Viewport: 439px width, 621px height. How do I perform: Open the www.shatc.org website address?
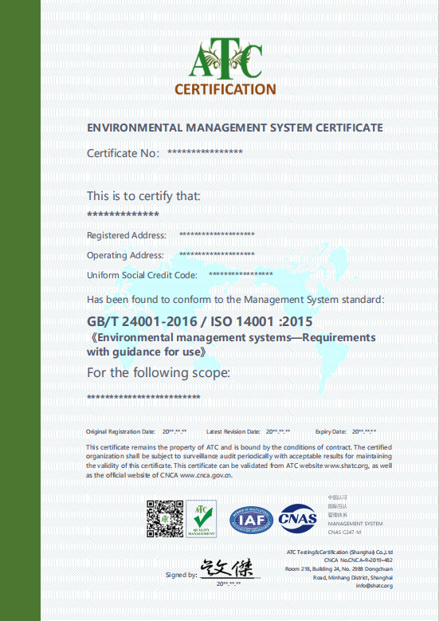[x=347, y=466]
